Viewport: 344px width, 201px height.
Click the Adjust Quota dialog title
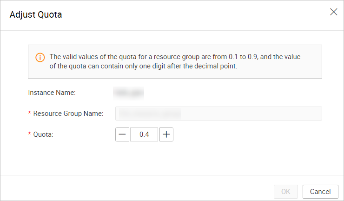point(36,14)
